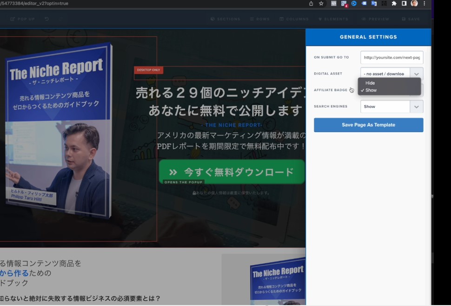Open the blue circular arrow extension
Image resolution: width=451 pixels, height=306 pixels.
tap(354, 3)
